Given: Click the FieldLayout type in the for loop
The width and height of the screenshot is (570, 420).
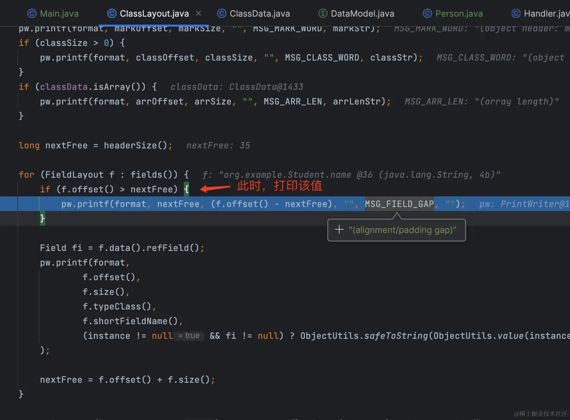Looking at the screenshot, I should 74,175.
